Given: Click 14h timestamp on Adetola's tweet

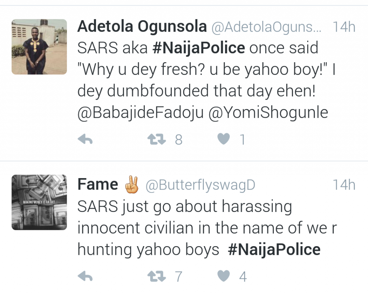Looking at the screenshot, I should 344,27.
